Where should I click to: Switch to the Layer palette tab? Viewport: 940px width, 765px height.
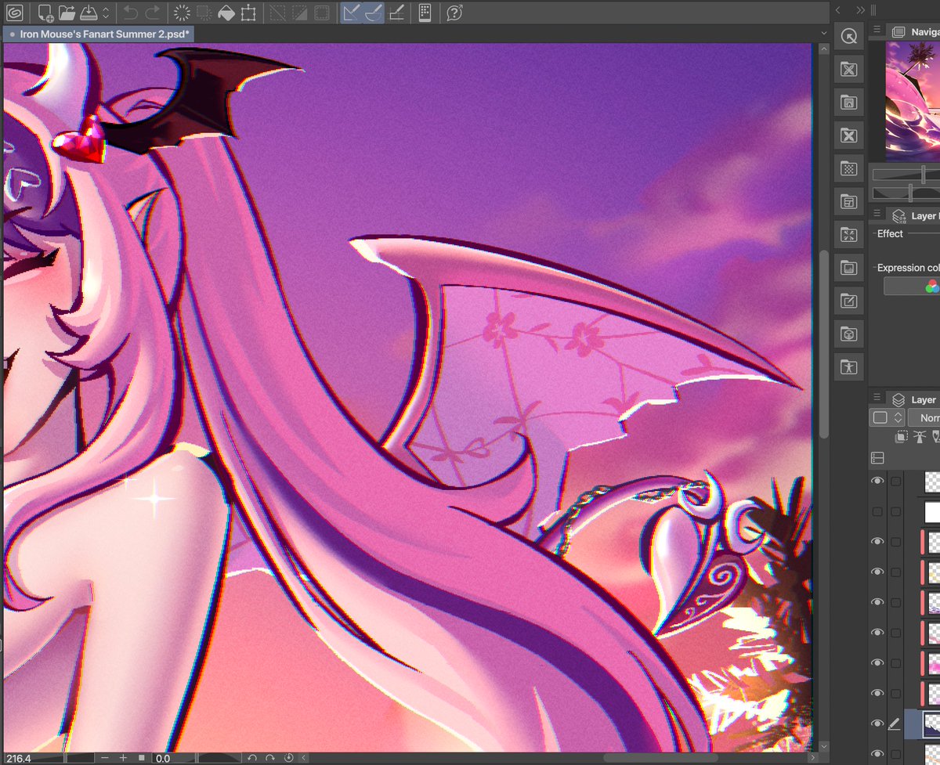915,399
